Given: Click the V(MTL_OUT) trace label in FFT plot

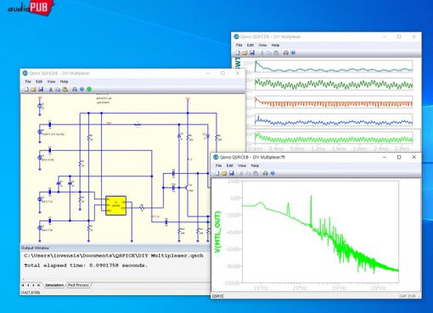Looking at the screenshot, I should tap(218, 232).
